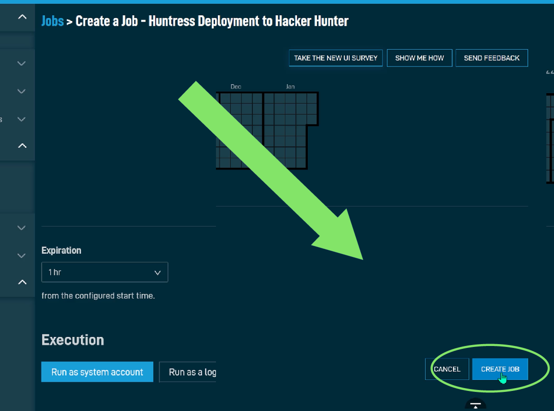Screen dimensions: 554x411
Task: Choose the Run as a logged-on user option
Action: pos(188,372)
